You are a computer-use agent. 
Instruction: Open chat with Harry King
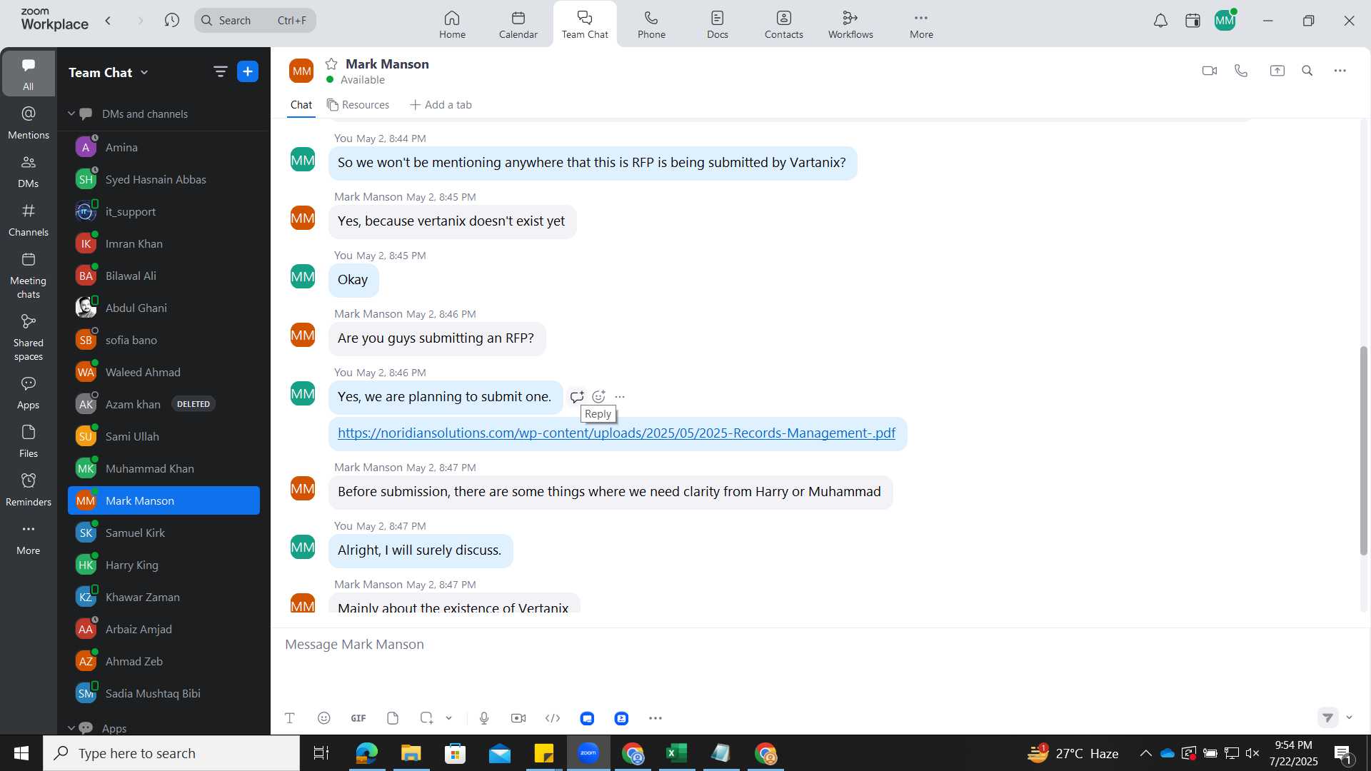coord(164,565)
